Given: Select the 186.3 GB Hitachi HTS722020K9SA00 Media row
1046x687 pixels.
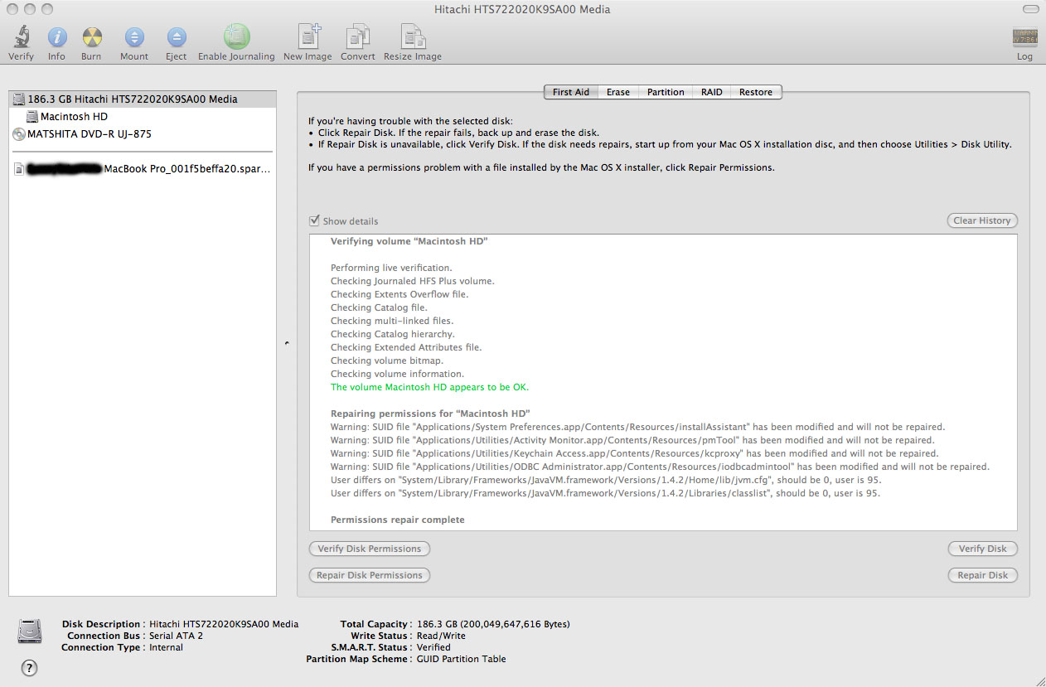Looking at the screenshot, I should point(143,99).
